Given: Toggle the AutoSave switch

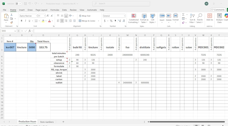Looking at the screenshot, I should pos(19,4).
